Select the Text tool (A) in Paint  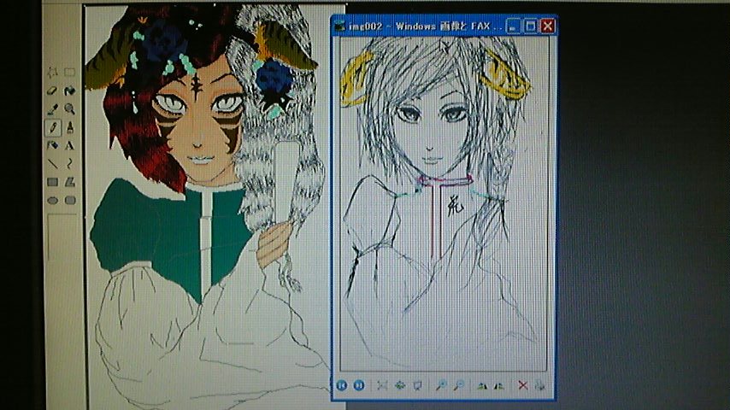coord(70,145)
